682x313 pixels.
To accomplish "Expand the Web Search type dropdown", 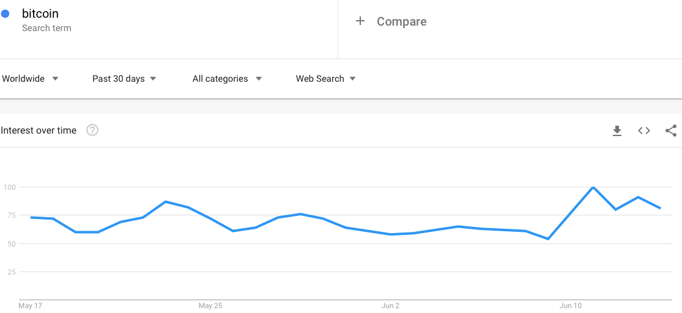I will tap(326, 79).
